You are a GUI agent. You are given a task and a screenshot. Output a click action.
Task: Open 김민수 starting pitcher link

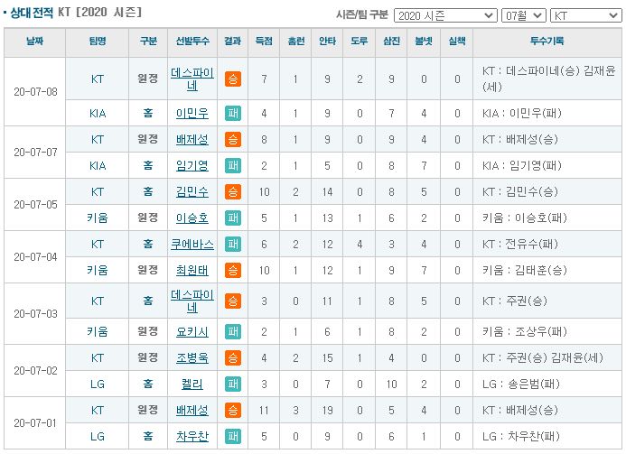click(192, 192)
